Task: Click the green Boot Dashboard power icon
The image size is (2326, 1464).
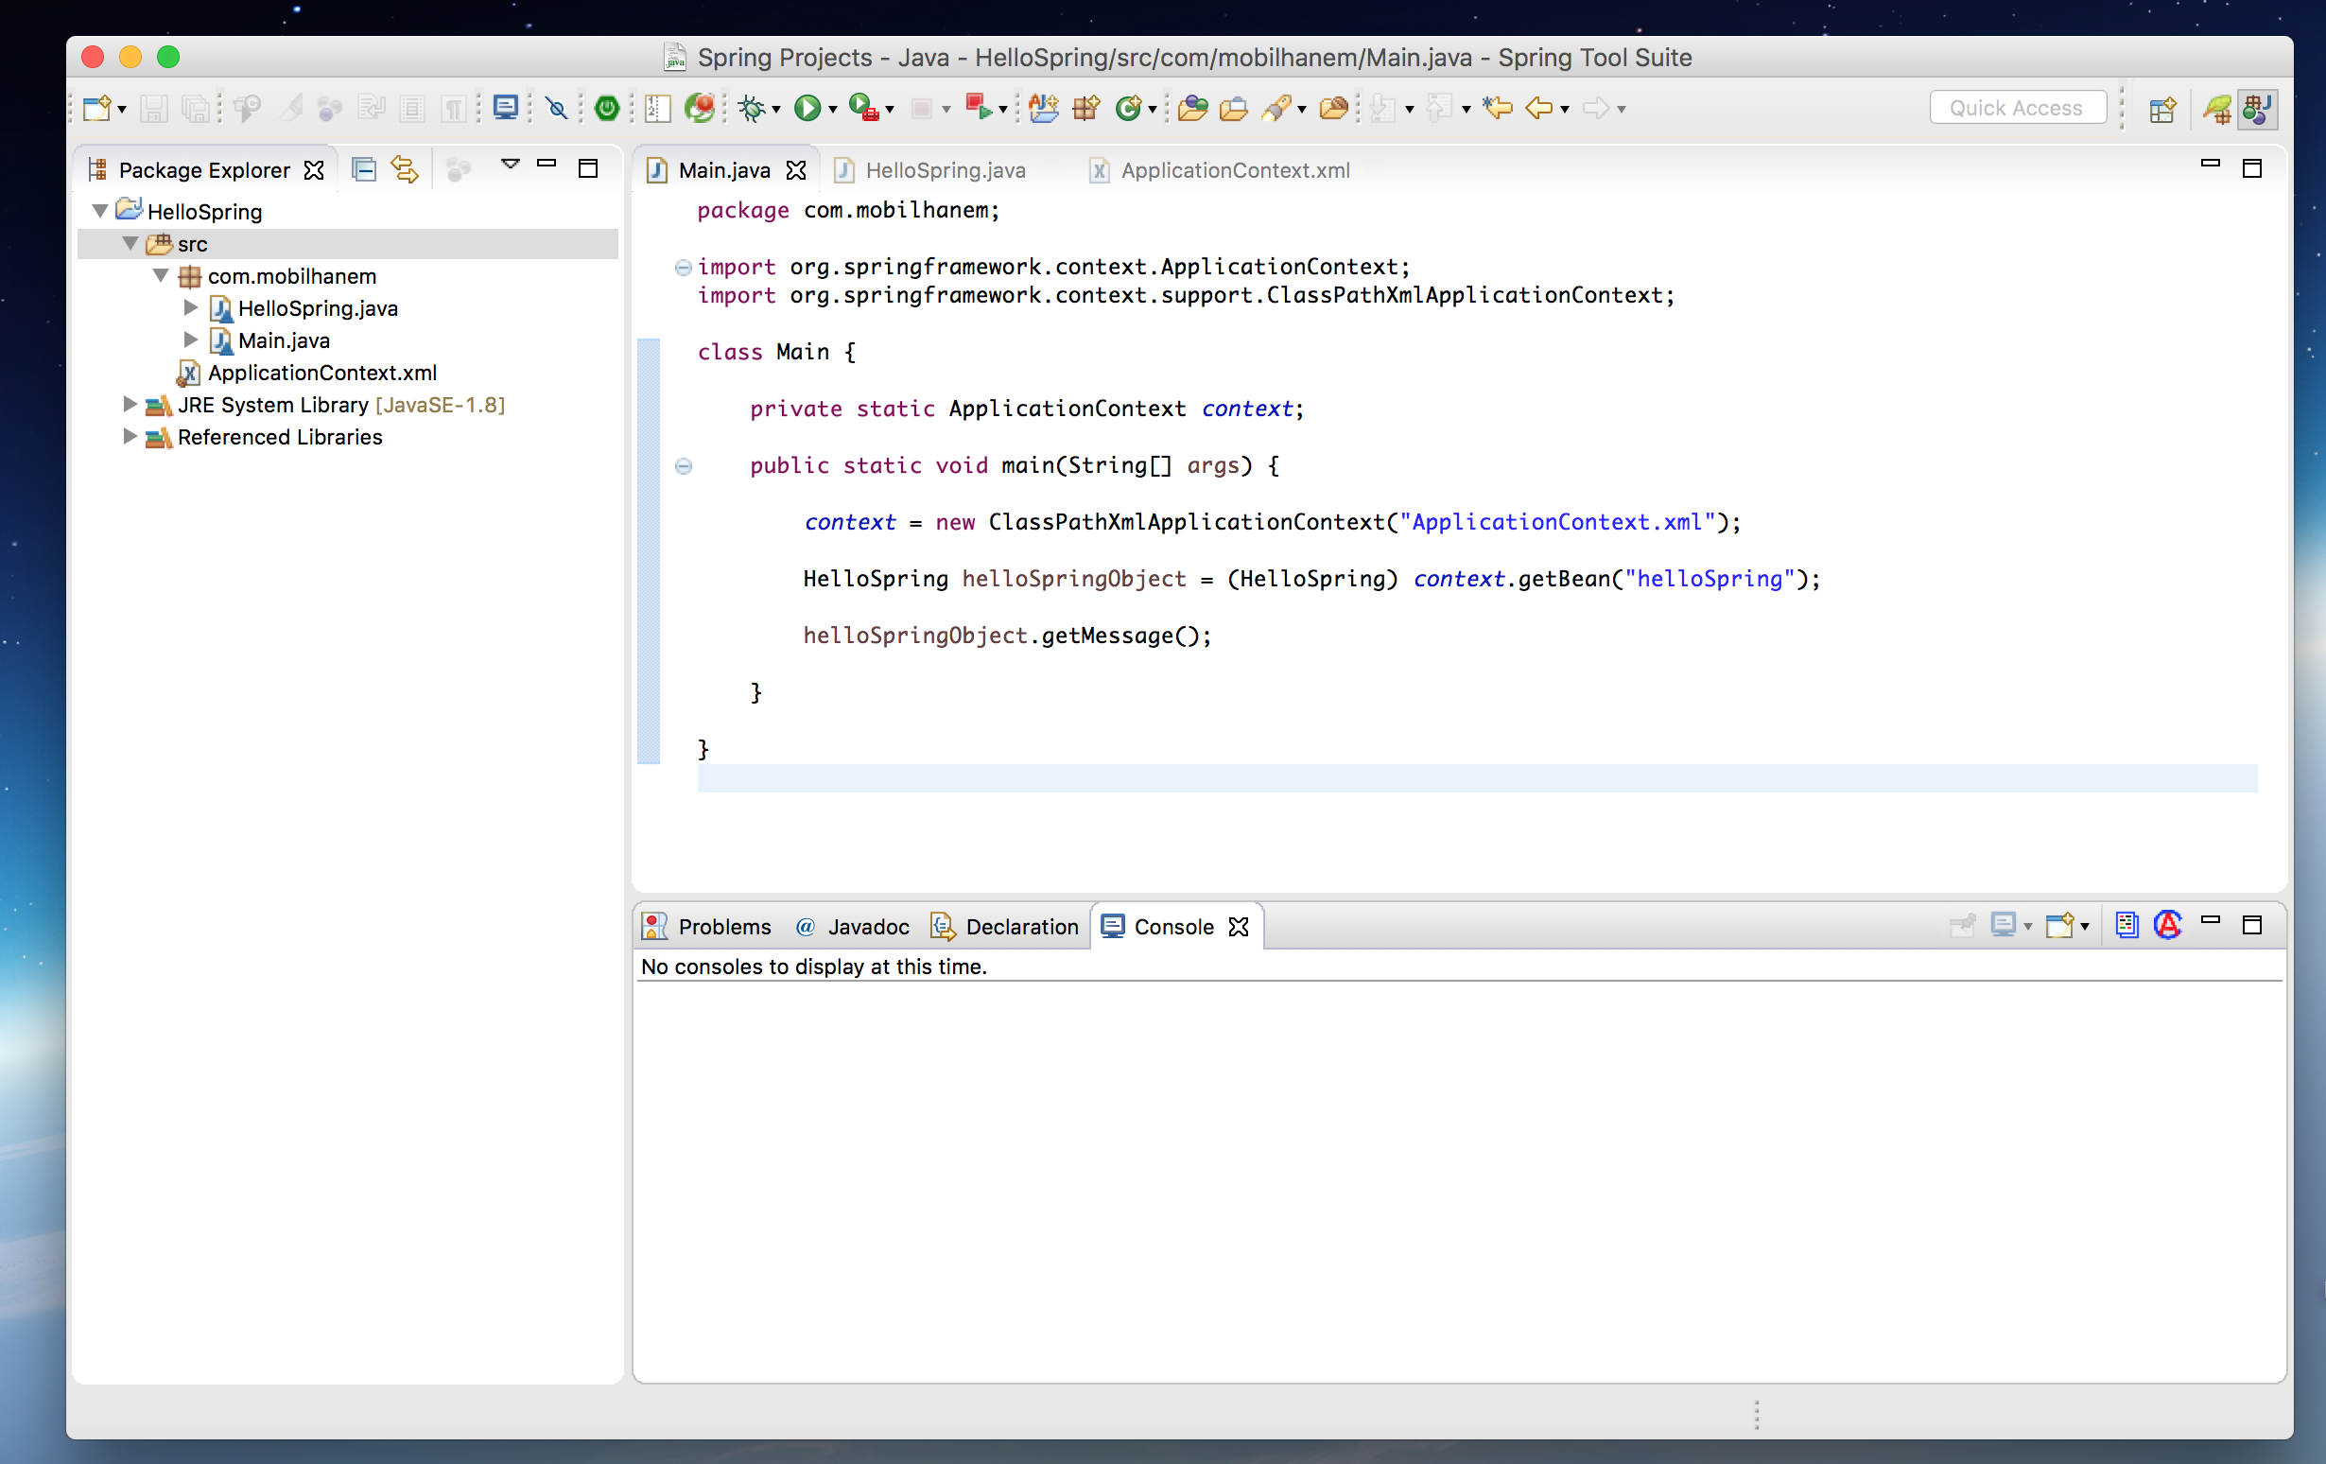Action: point(607,108)
